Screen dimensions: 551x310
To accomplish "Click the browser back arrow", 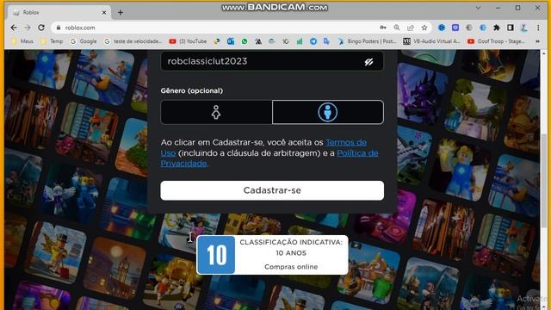I will click(14, 28).
